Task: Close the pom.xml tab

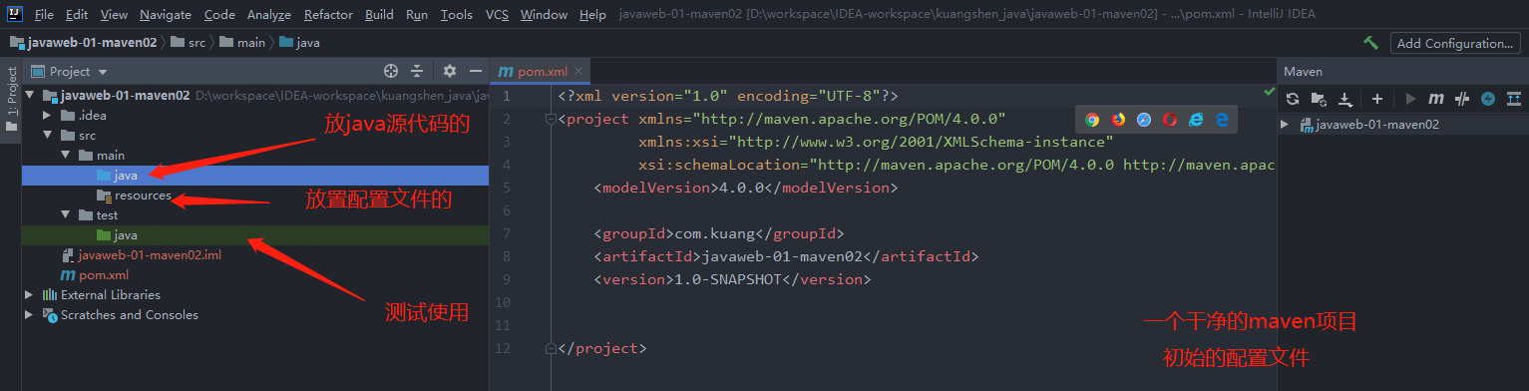Action: (578, 72)
